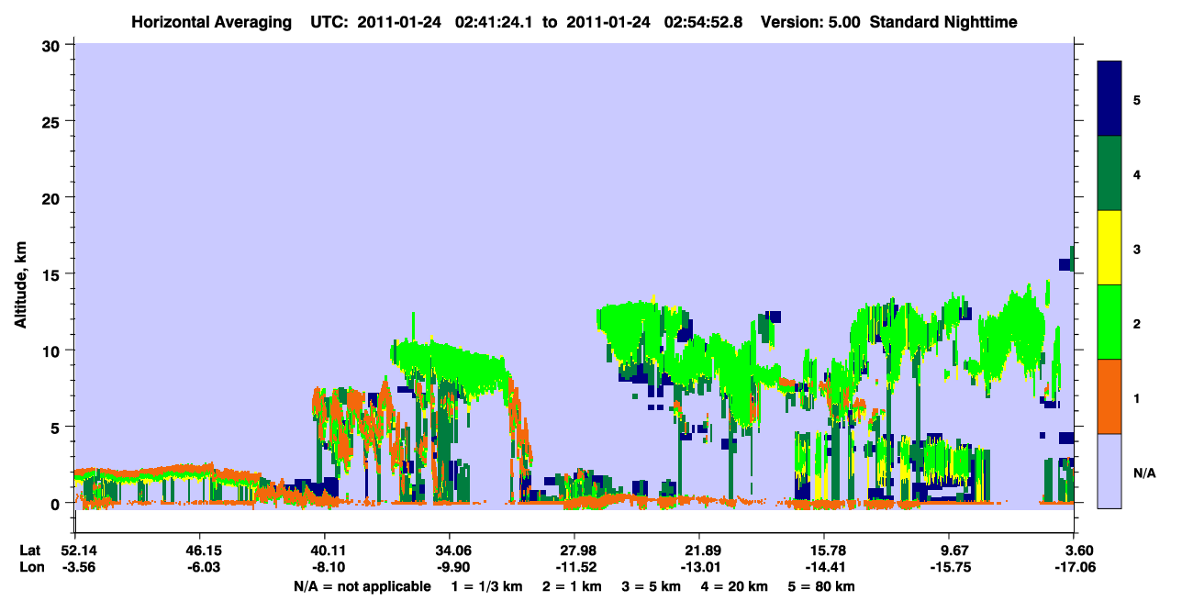Screen dimensions: 1193x612
Task: Click the 'UTC:' label in the header
Action: tap(329, 21)
